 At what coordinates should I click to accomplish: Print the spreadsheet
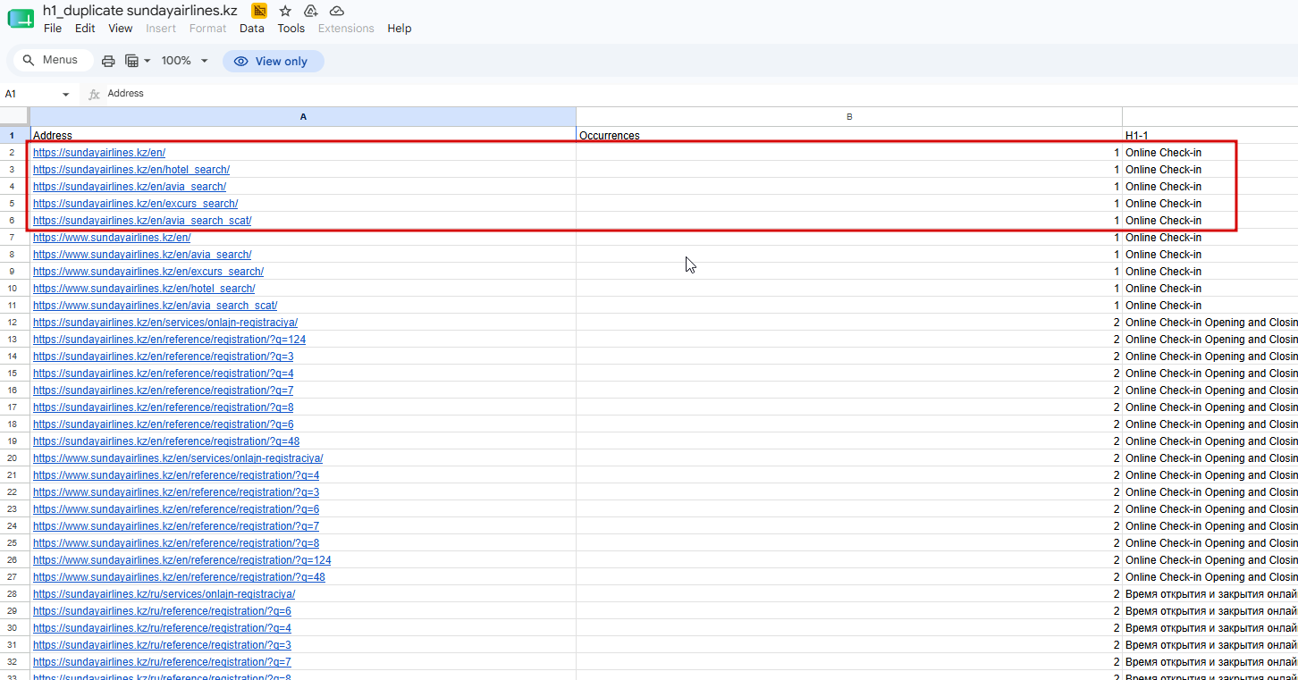point(108,61)
